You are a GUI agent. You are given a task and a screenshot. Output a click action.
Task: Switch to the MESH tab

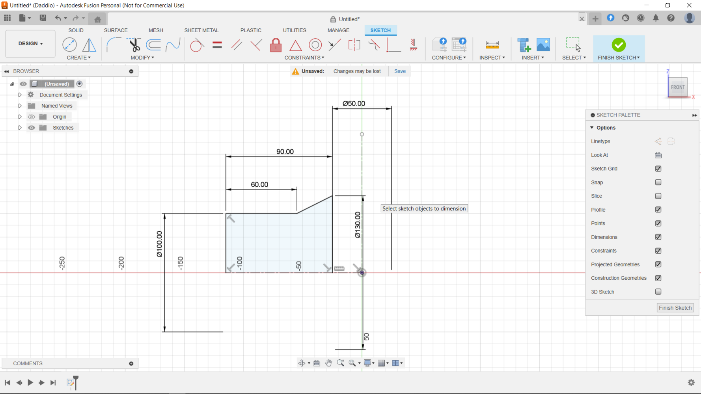[x=156, y=30]
